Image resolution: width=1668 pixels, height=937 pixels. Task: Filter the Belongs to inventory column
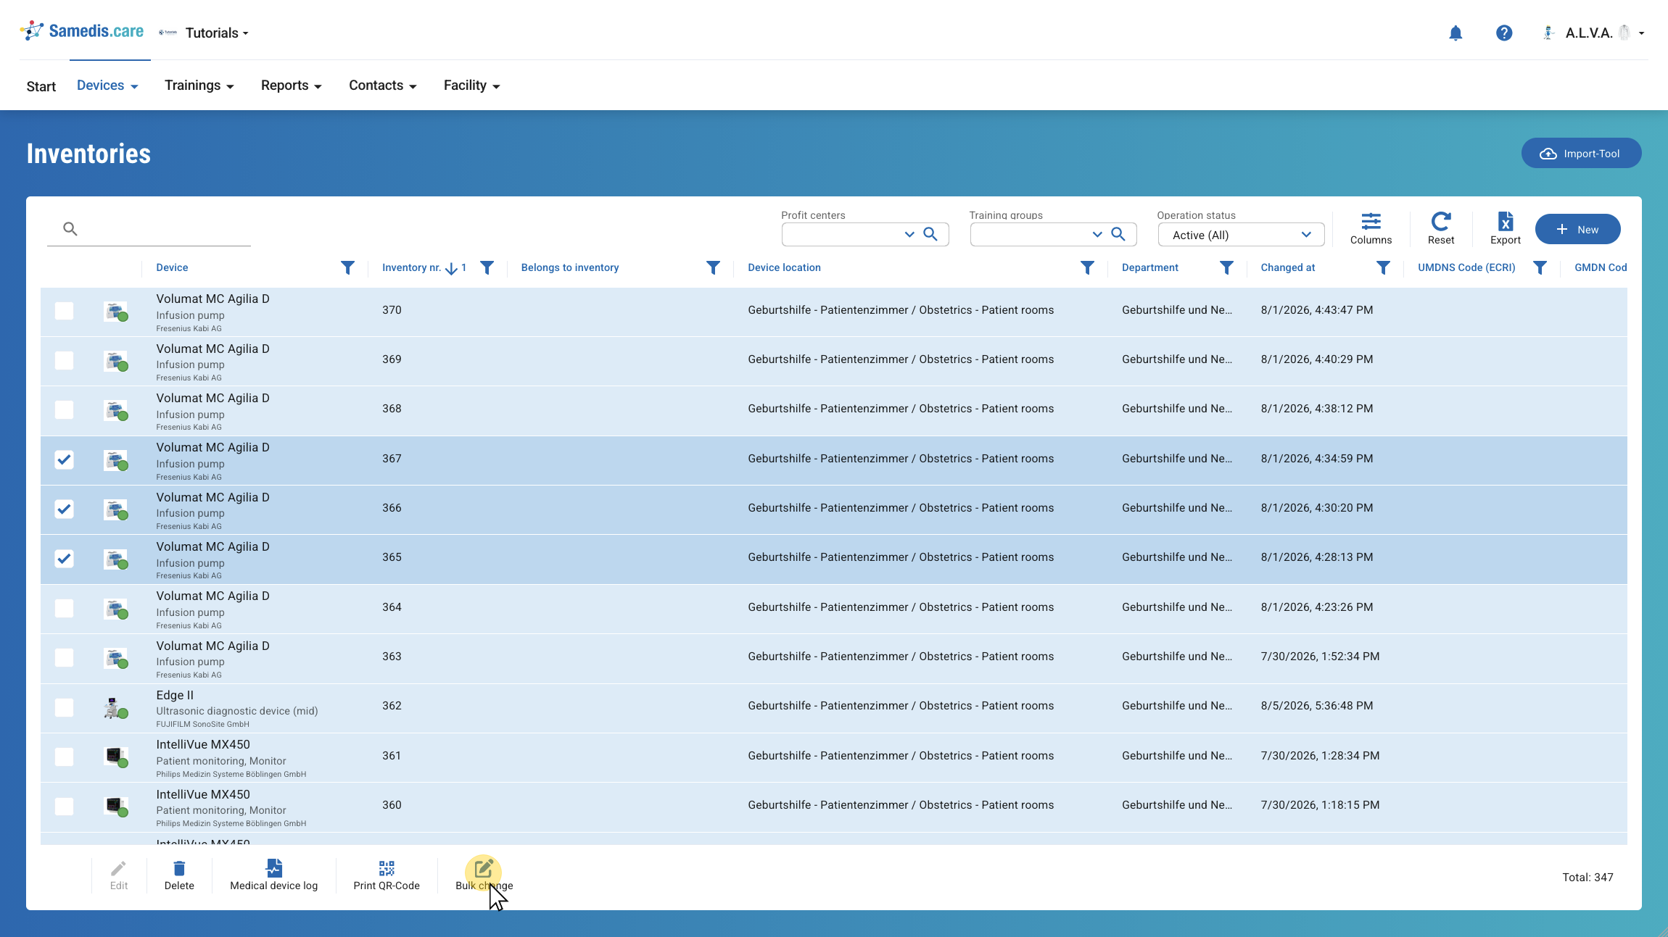pos(714,268)
